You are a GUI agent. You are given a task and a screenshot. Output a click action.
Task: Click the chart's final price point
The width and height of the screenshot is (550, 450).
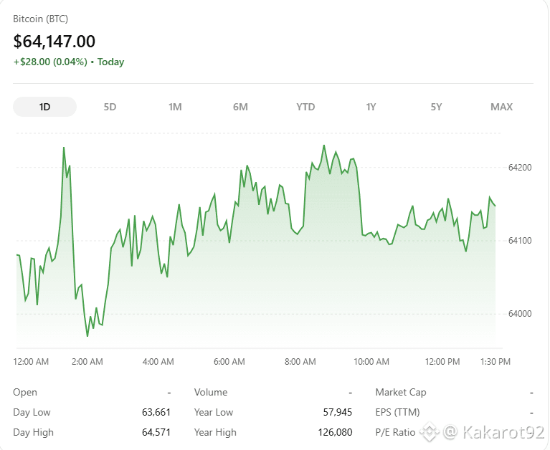point(495,206)
